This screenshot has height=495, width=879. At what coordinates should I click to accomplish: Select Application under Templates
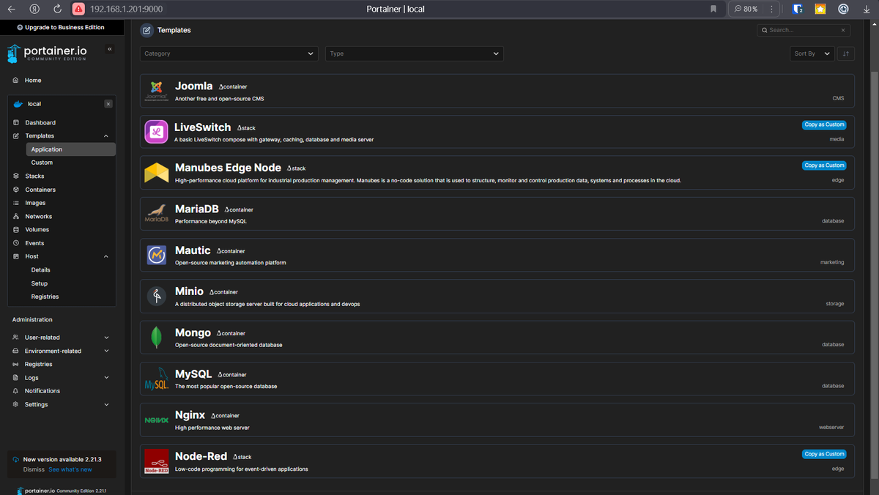[x=71, y=149]
